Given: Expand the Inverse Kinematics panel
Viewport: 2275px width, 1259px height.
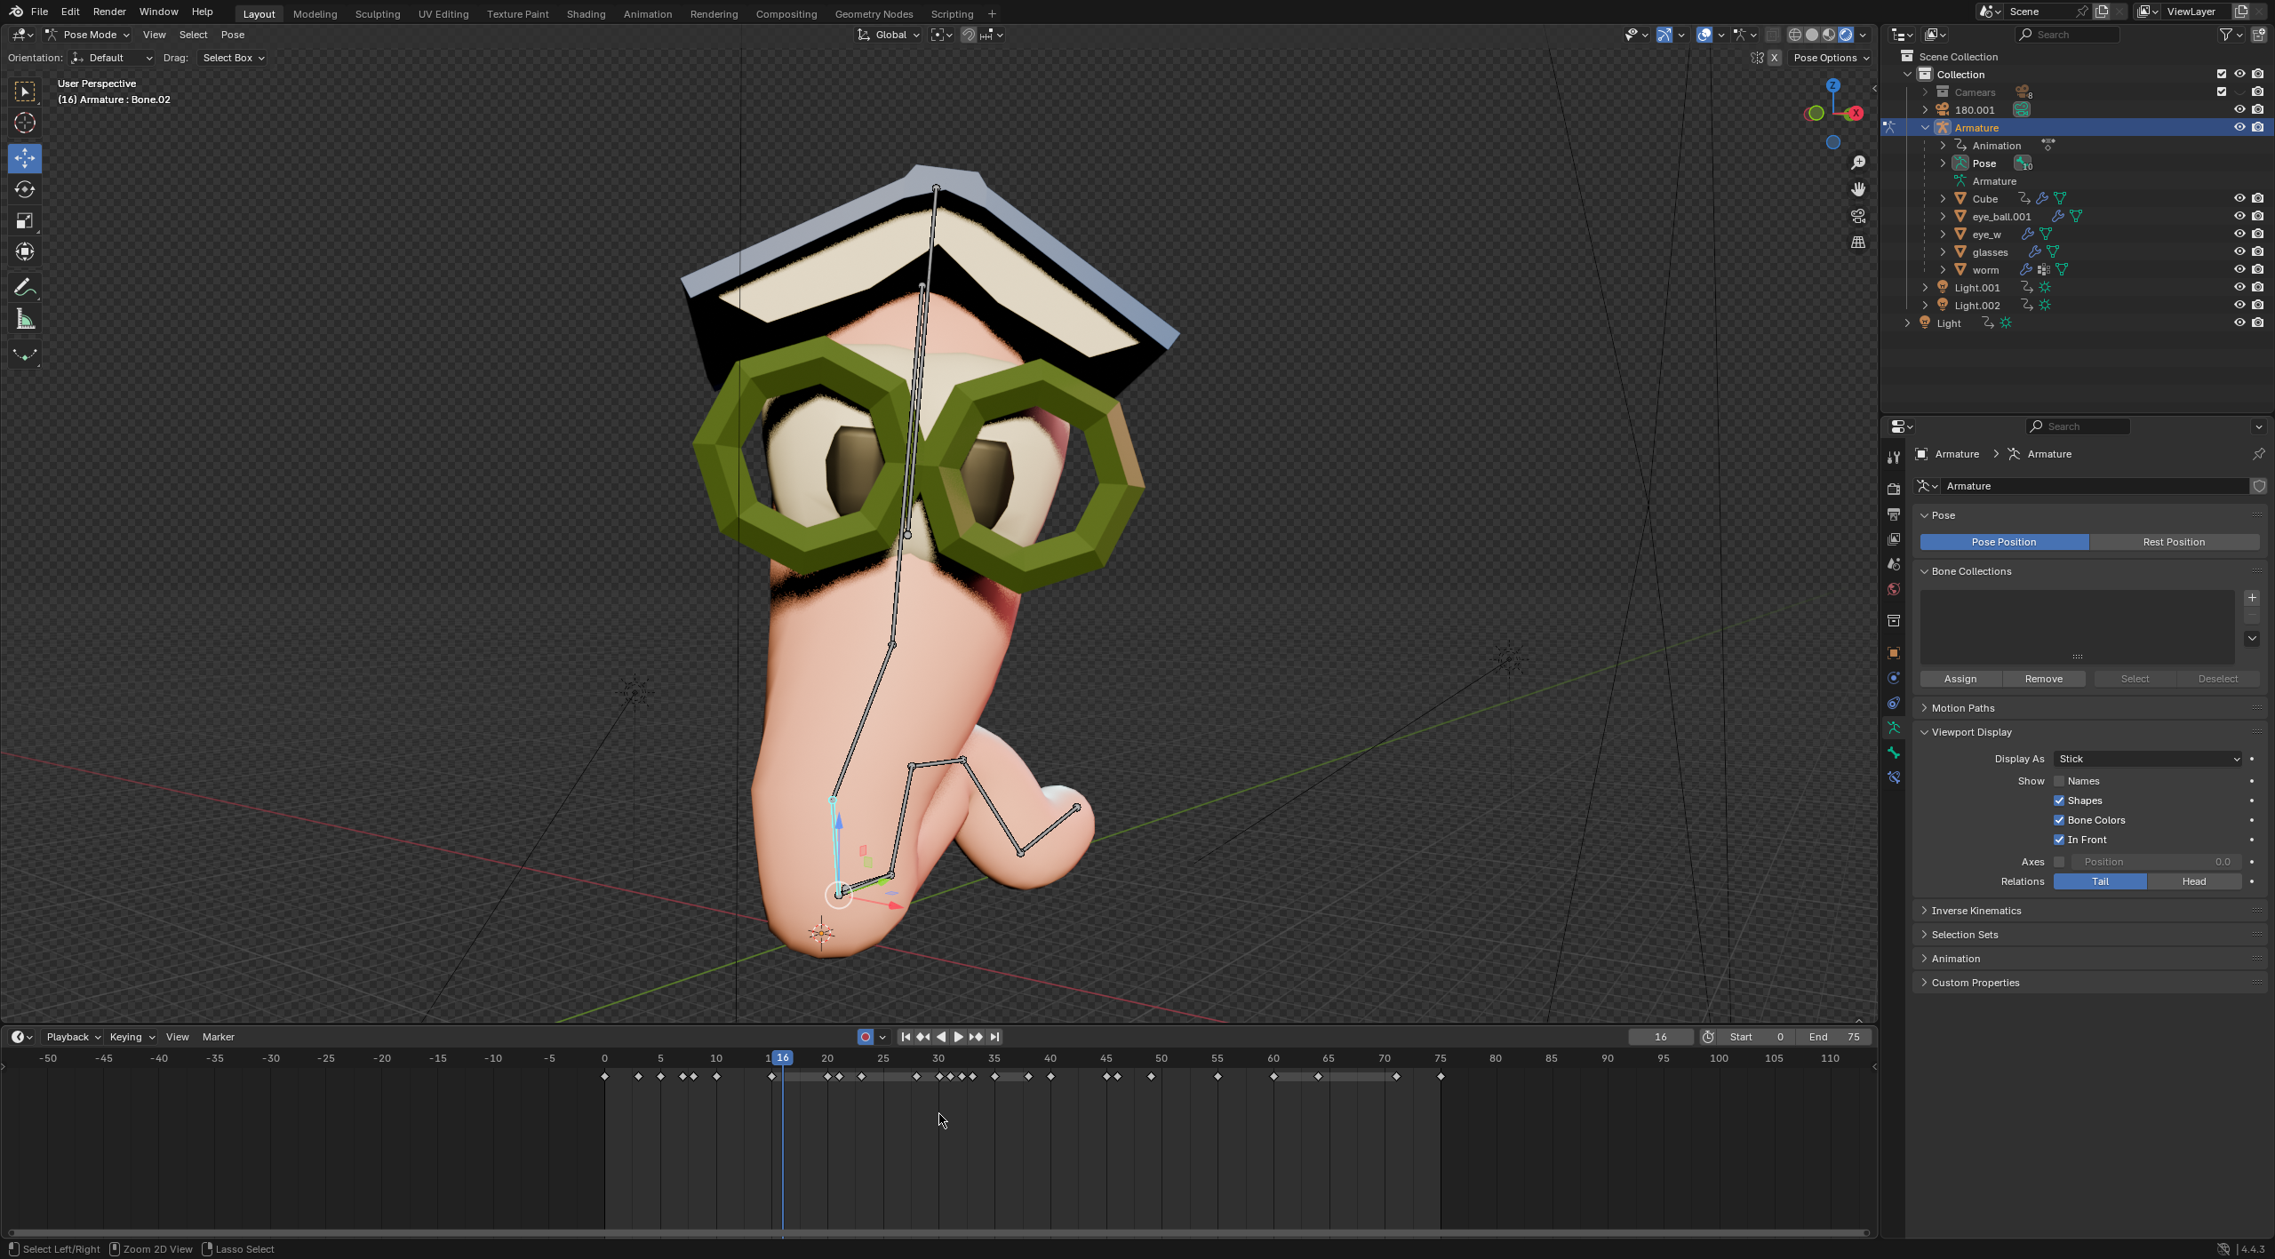Looking at the screenshot, I should (x=1976, y=911).
